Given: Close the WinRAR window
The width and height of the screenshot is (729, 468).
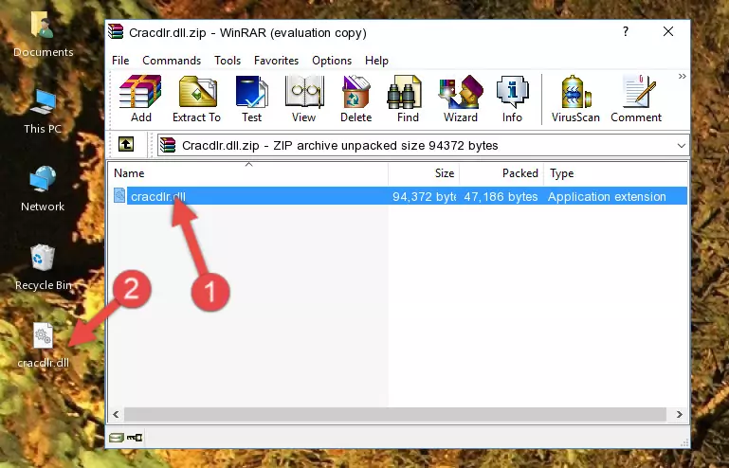Looking at the screenshot, I should pyautogui.click(x=668, y=31).
